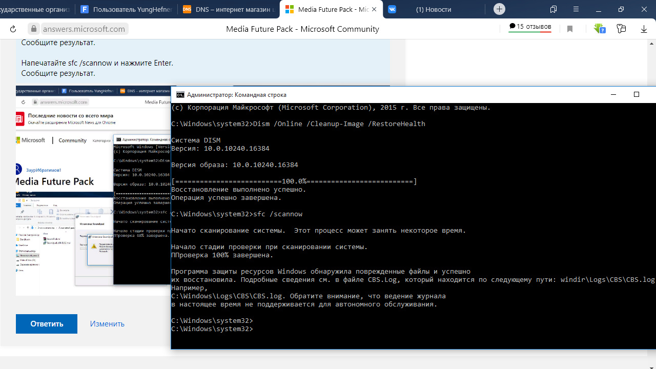The width and height of the screenshot is (656, 369).
Task: Open the extension icon next to downloads
Action: click(622, 29)
